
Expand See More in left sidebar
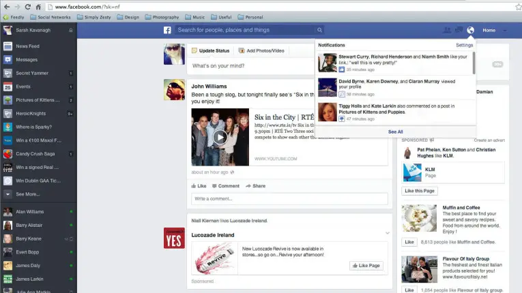click(x=28, y=194)
